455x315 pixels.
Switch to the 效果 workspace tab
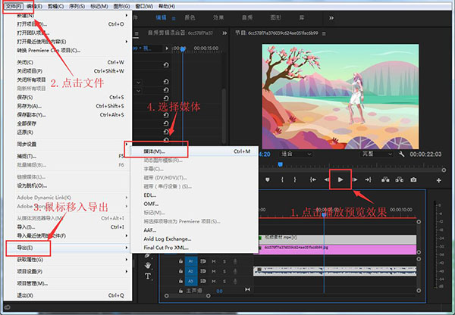pos(218,17)
